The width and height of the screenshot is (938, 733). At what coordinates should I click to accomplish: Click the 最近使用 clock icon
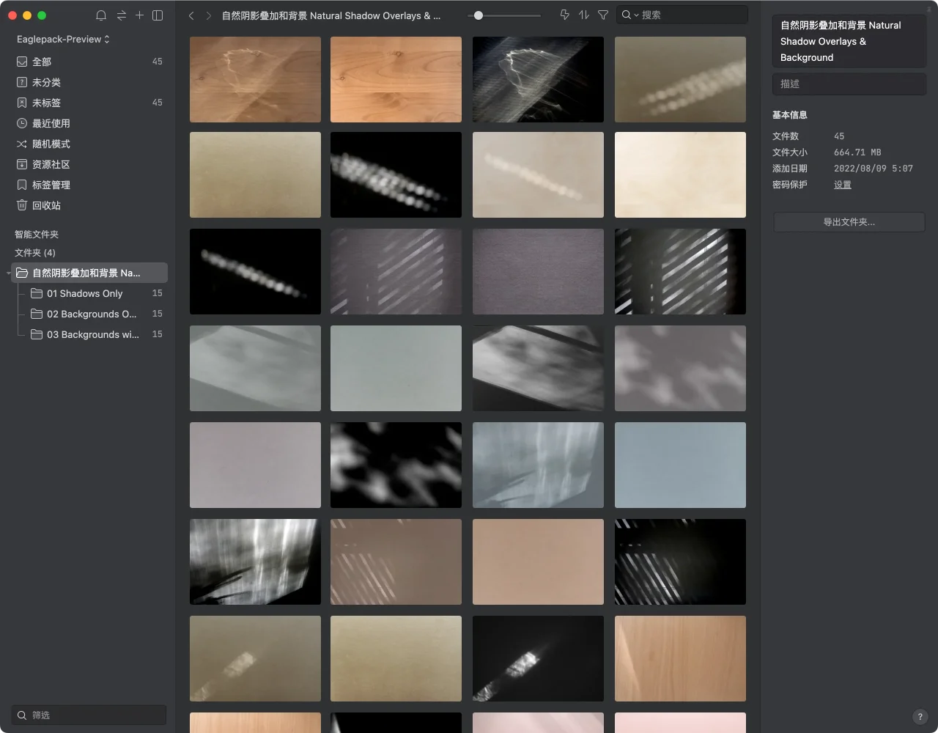pos(22,123)
